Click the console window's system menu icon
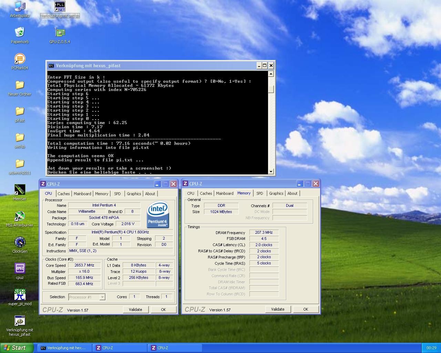 [51, 65]
